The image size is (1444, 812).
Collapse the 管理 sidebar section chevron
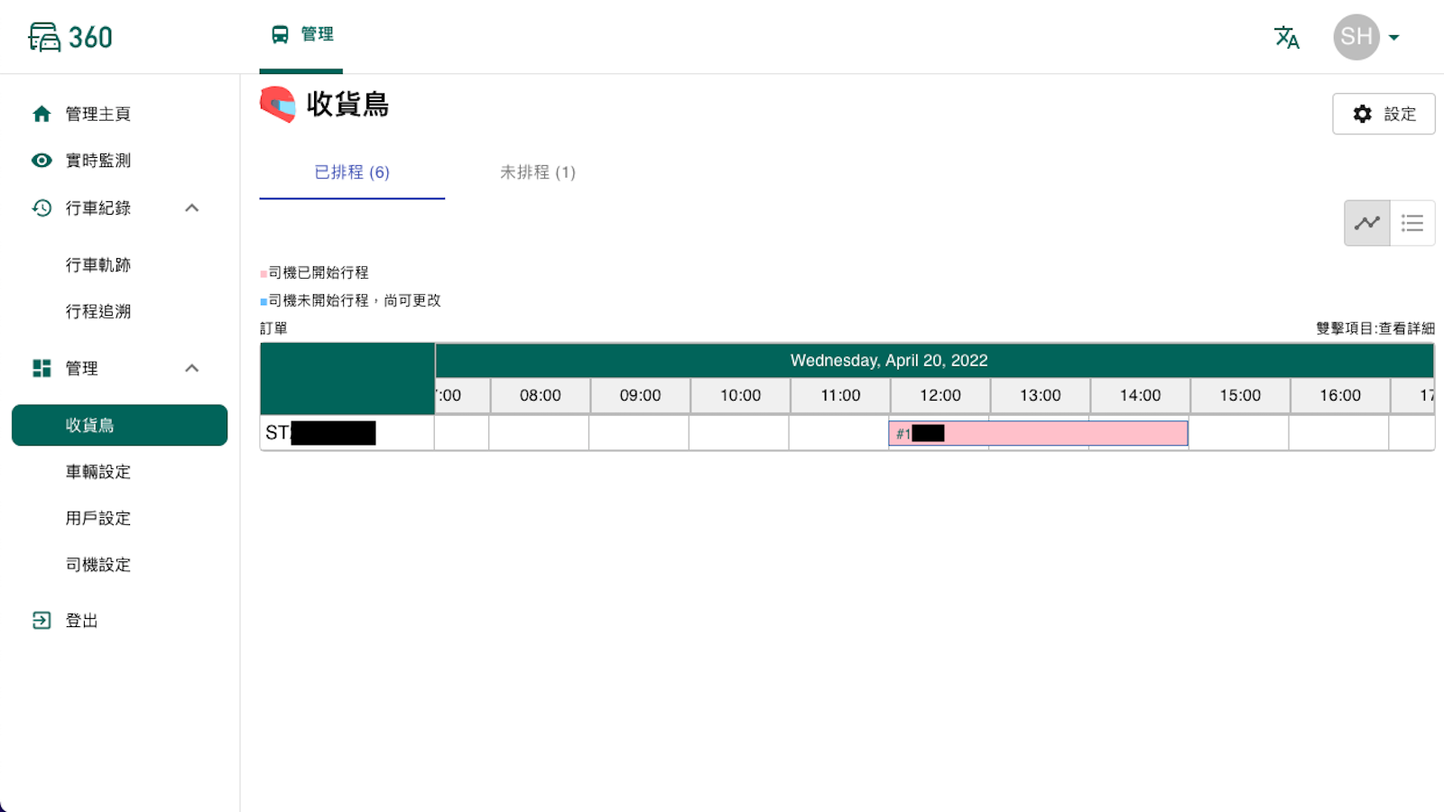pos(191,368)
